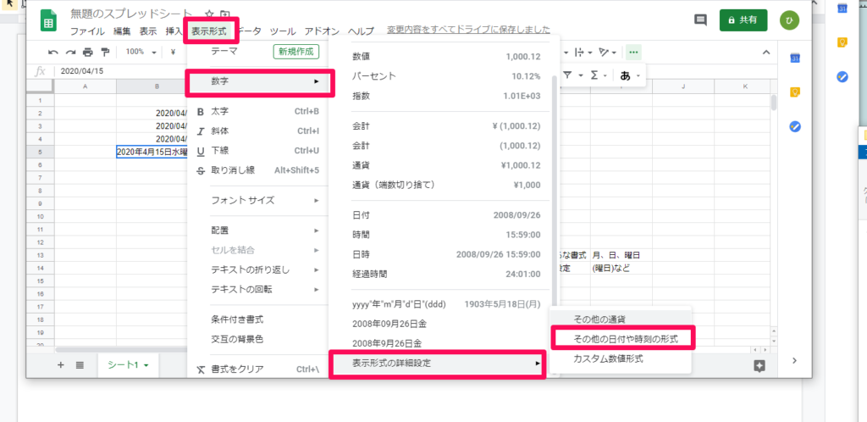The width and height of the screenshot is (867, 422).
Task: Open Google Keep in the side panel
Action: pos(795,92)
